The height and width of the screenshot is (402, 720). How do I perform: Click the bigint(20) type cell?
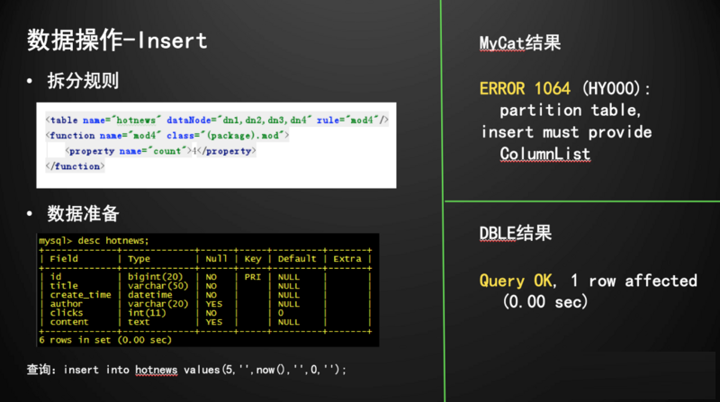(155, 277)
